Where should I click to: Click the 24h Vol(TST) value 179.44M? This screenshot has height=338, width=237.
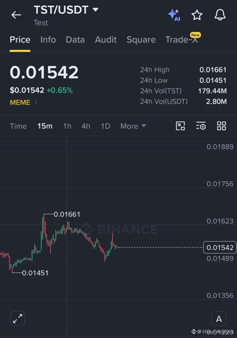pyautogui.click(x=212, y=91)
